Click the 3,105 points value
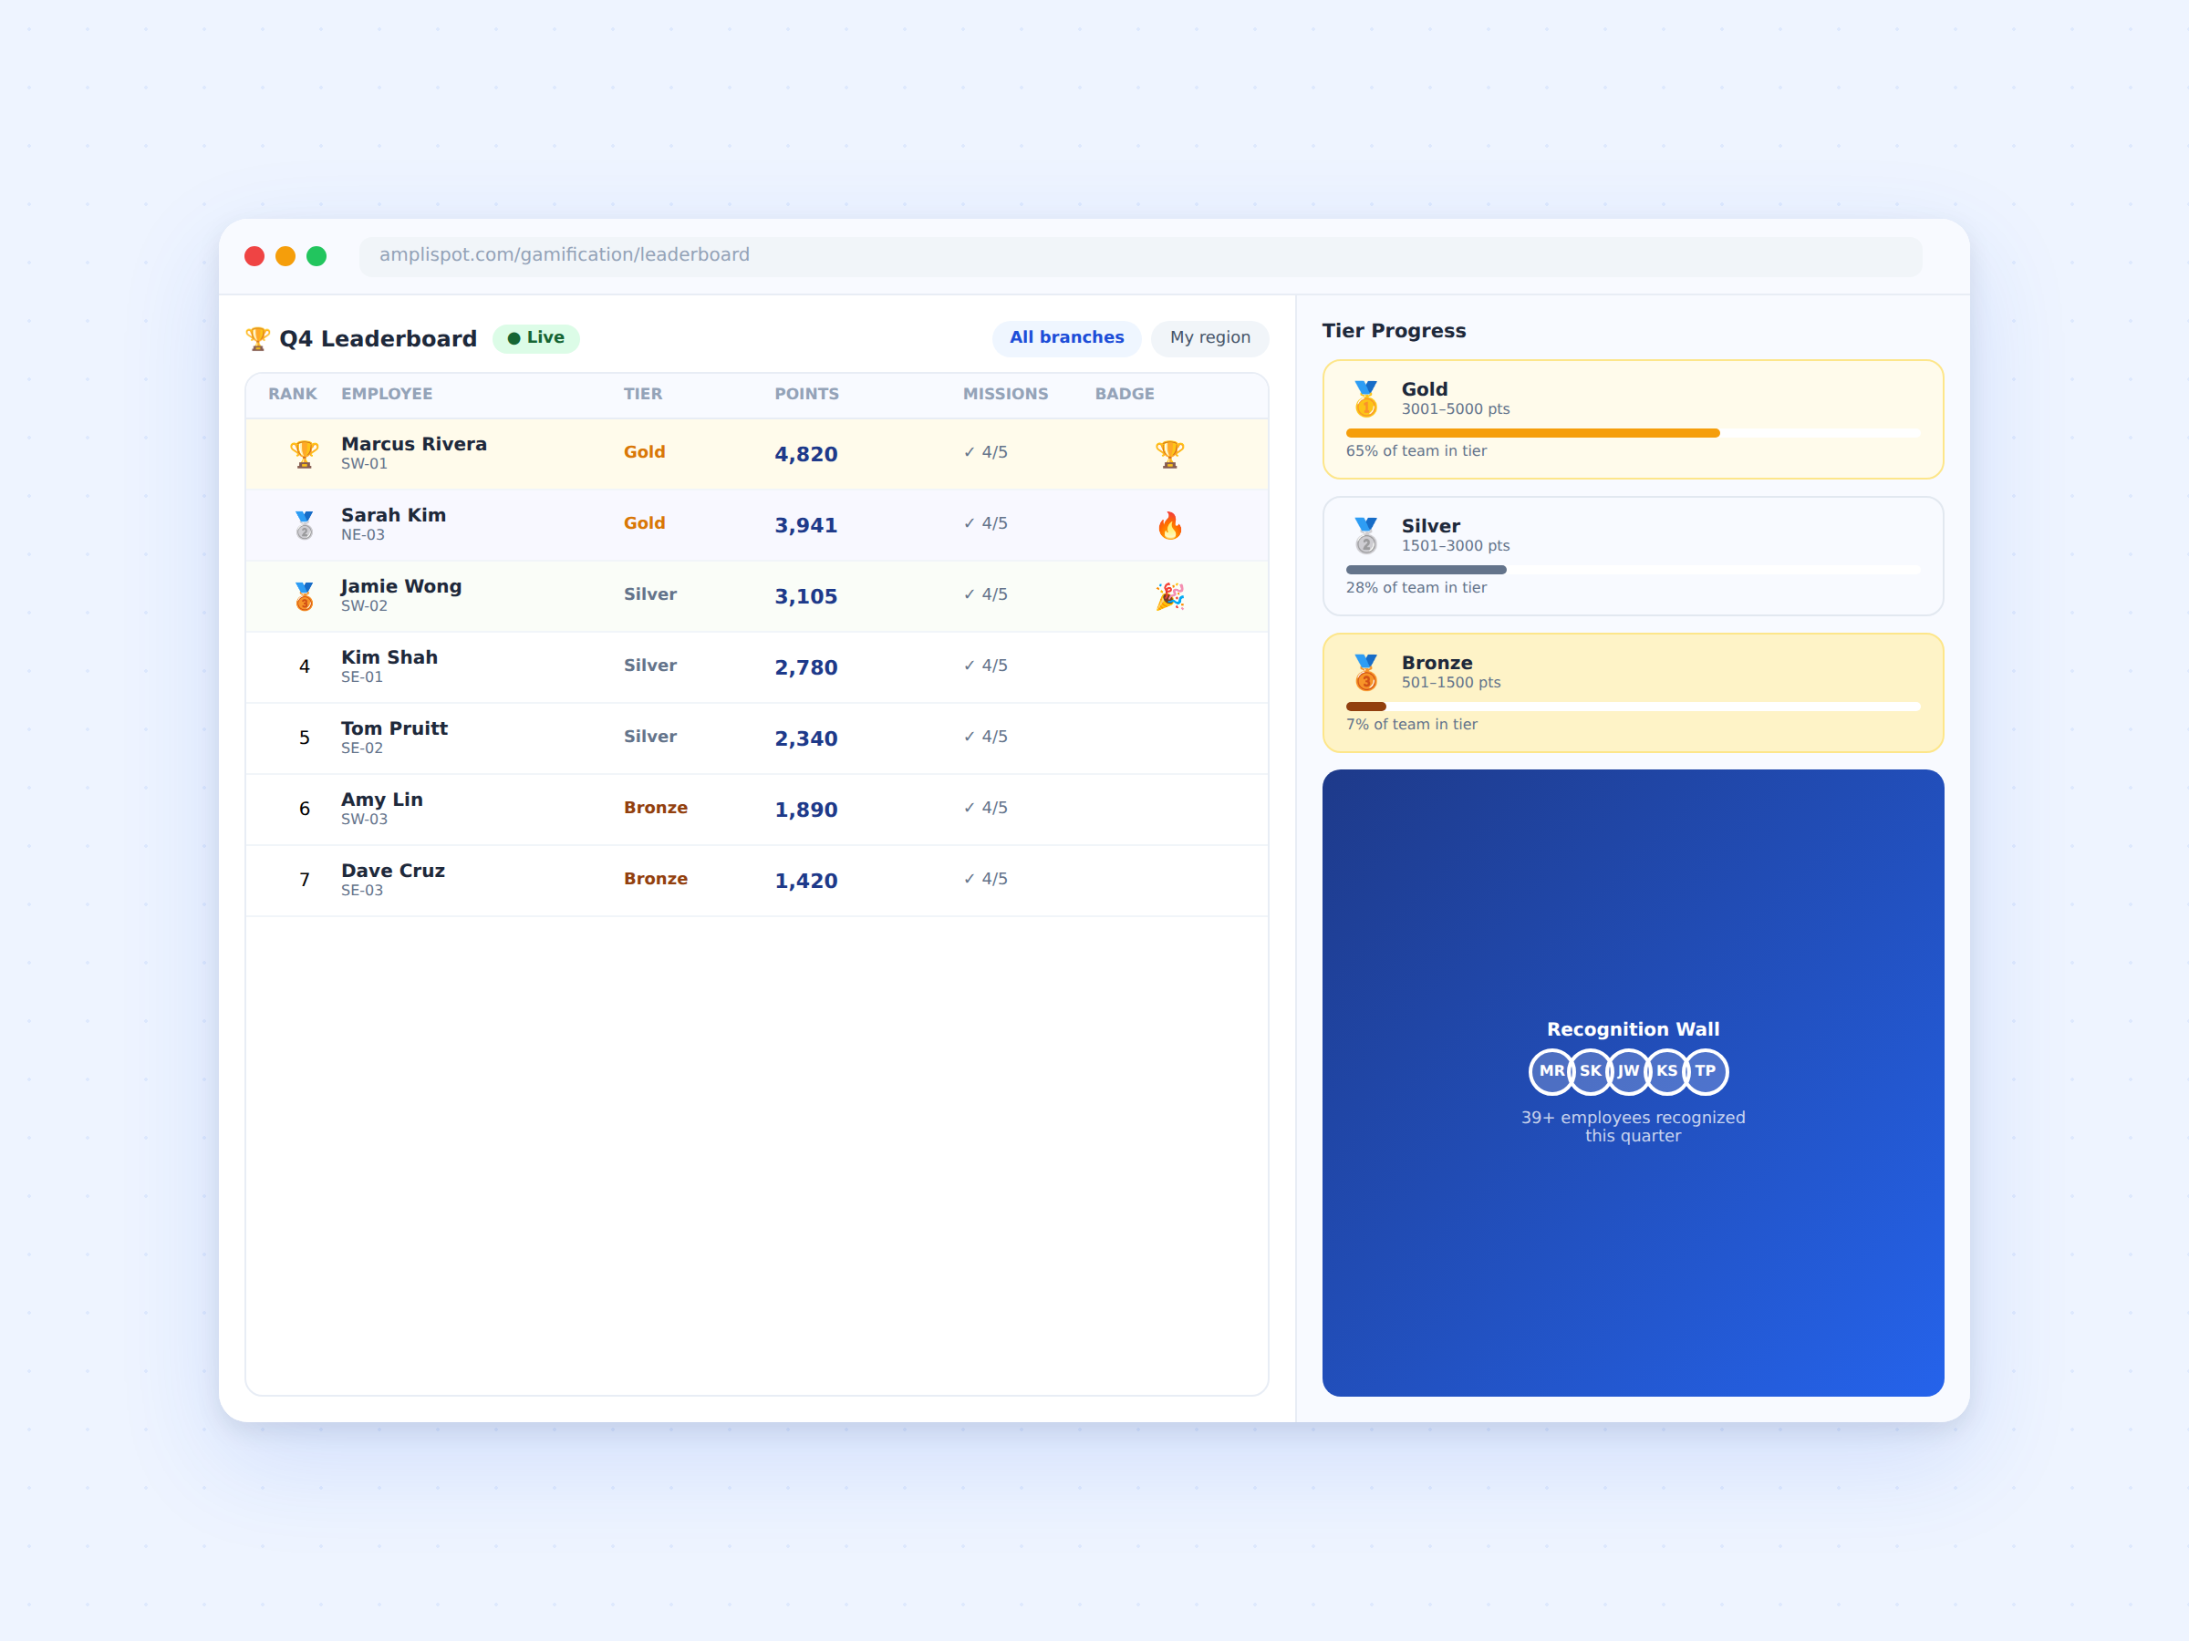This screenshot has width=2189, height=1641. tap(806, 596)
